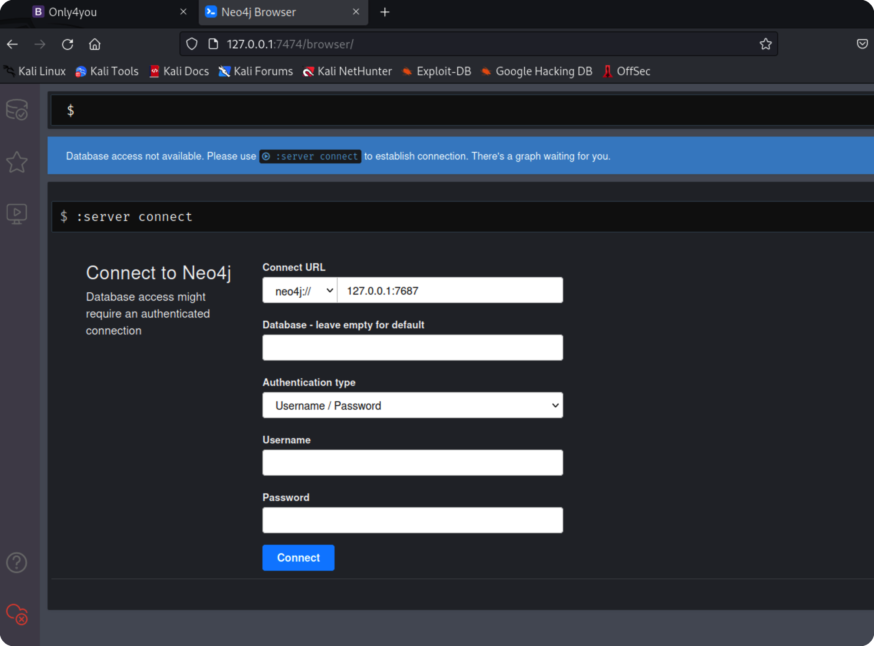Image resolution: width=874 pixels, height=646 pixels.
Task: Open the Help question mark sidebar icon
Action: pos(17,562)
